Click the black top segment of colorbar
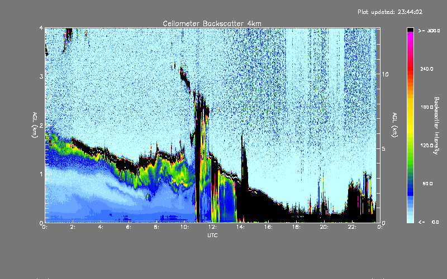 [410, 30]
